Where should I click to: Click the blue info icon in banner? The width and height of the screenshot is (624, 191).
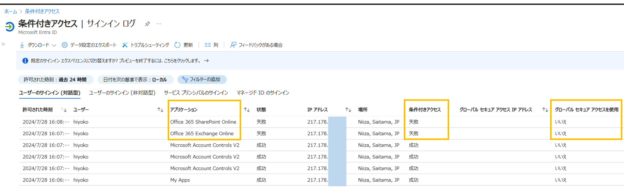25,61
